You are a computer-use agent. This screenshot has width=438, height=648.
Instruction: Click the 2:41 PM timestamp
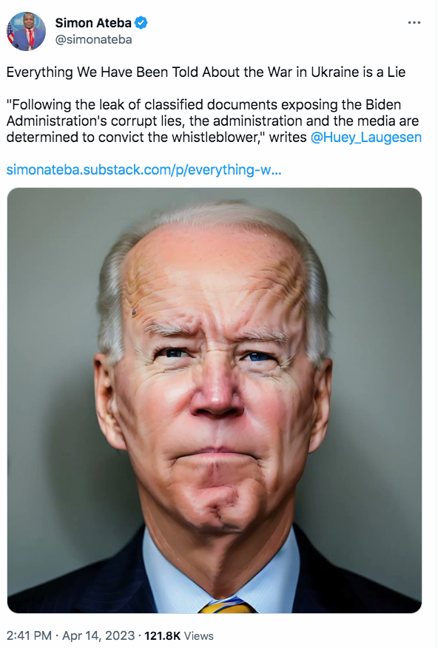(x=29, y=635)
